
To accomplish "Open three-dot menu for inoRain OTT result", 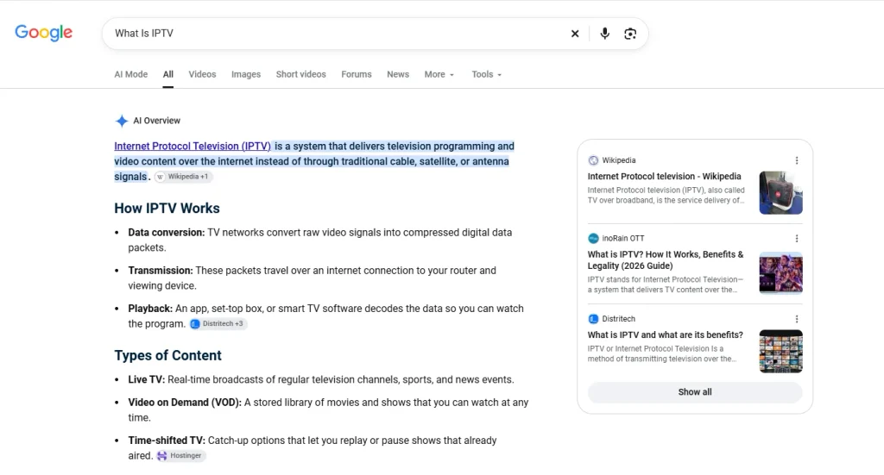I will tap(797, 238).
